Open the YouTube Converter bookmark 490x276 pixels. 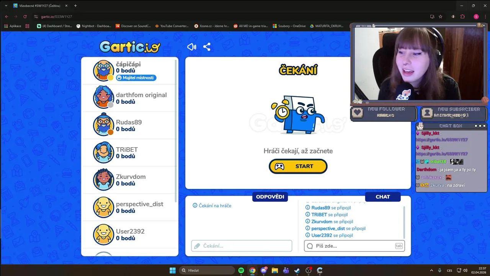(x=172, y=26)
